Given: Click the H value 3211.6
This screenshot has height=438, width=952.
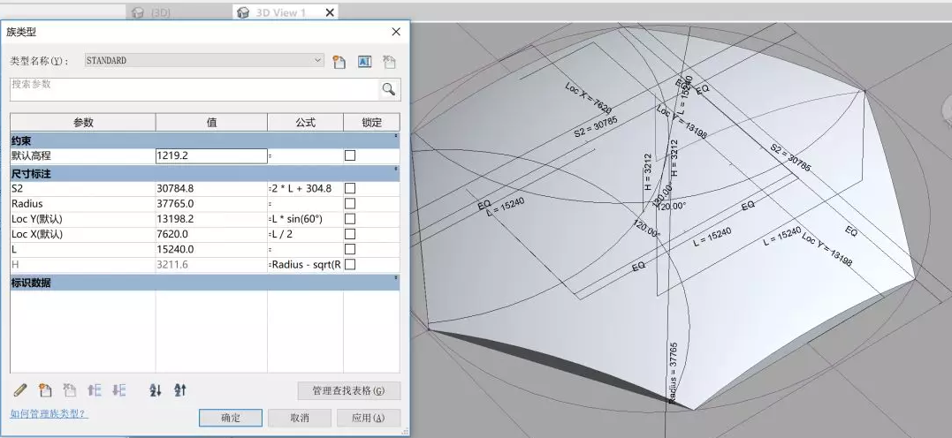Looking at the screenshot, I should (x=211, y=265).
